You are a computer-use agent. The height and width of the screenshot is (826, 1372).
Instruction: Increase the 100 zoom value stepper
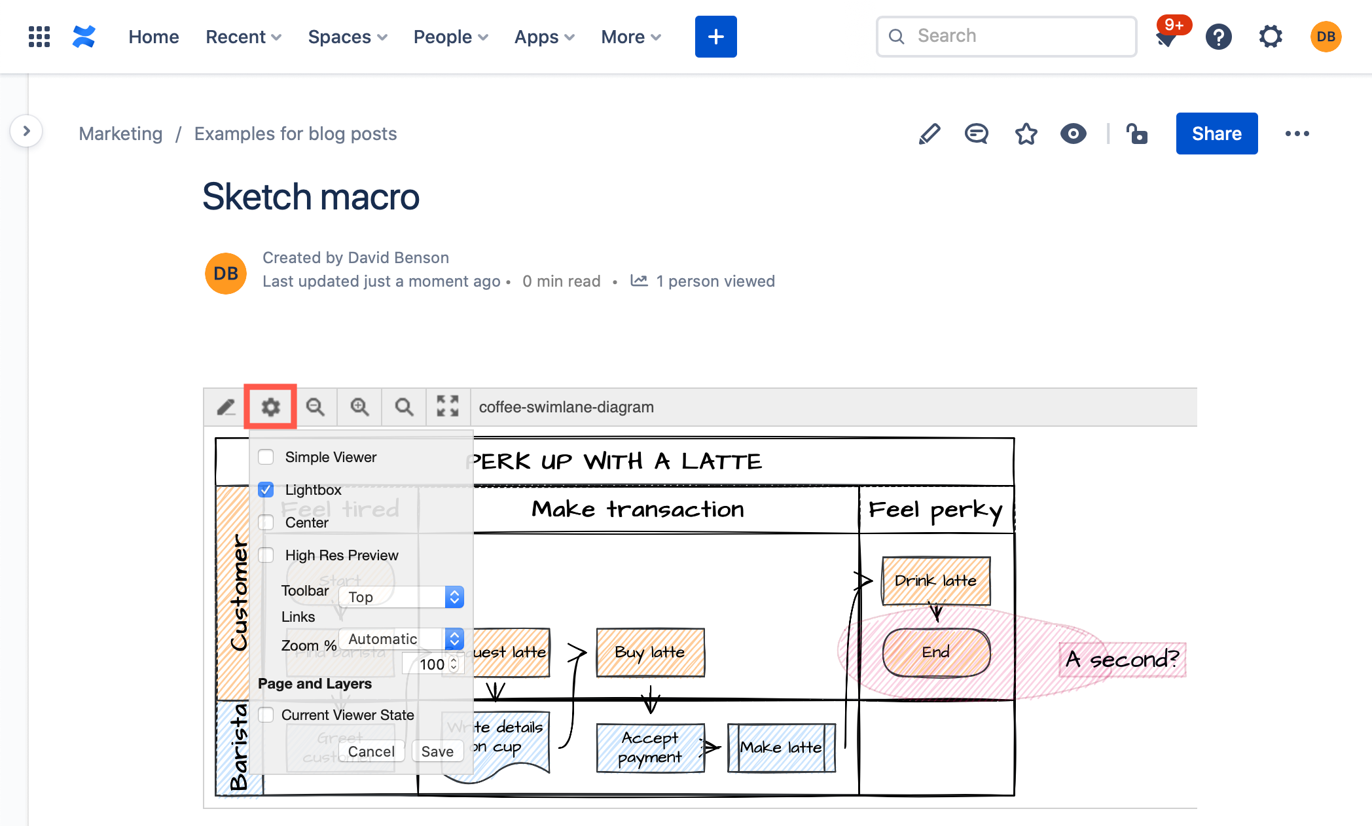pos(454,660)
